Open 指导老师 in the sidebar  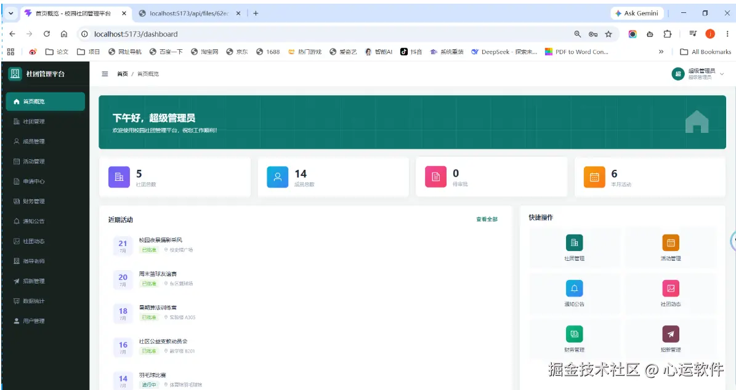click(x=46, y=261)
